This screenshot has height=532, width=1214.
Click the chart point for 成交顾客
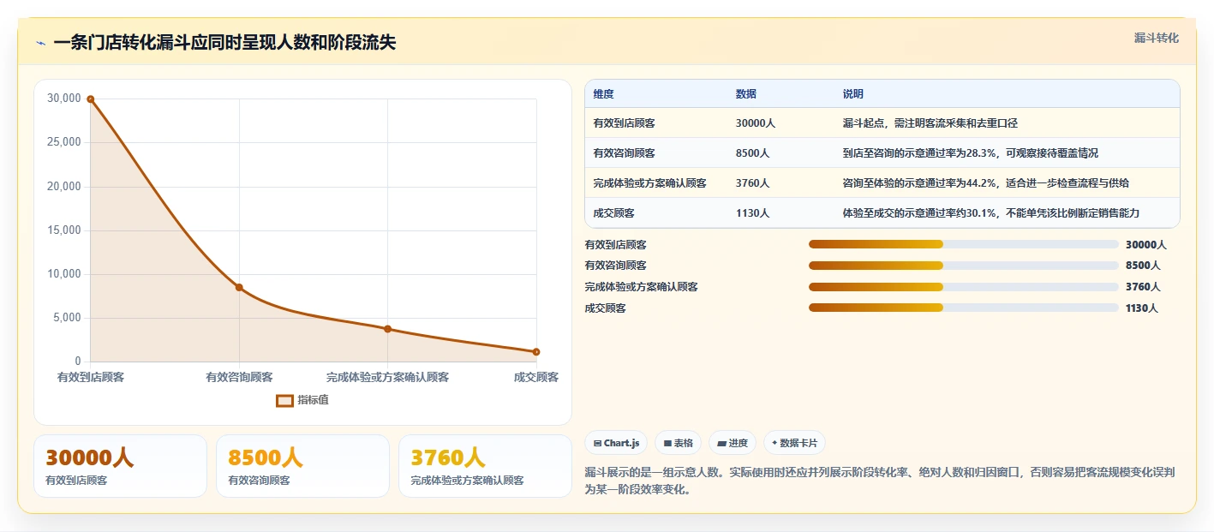[536, 351]
